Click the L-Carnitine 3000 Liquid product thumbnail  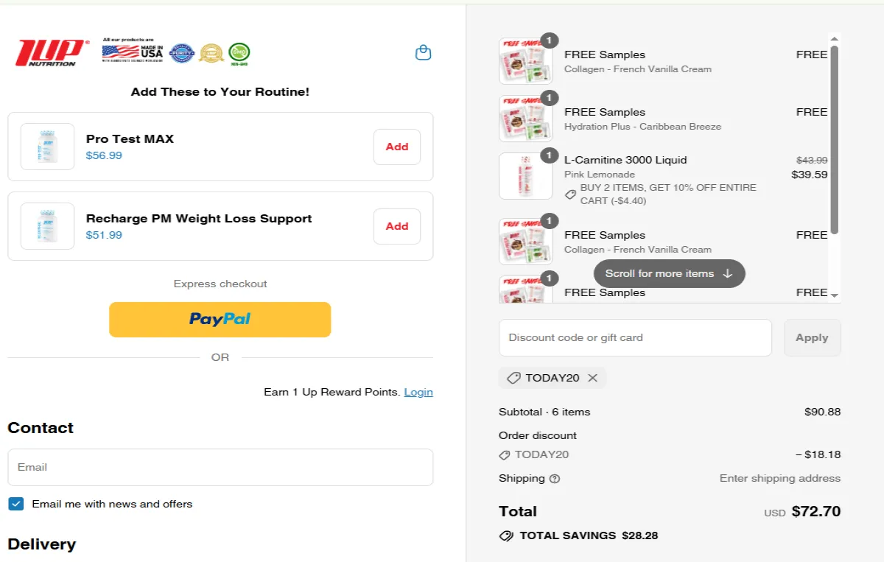[x=525, y=176]
